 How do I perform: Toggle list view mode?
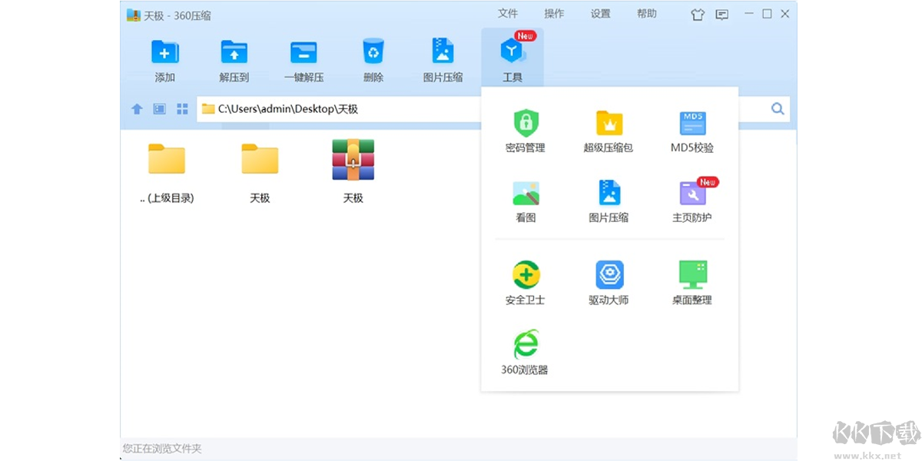pos(158,108)
